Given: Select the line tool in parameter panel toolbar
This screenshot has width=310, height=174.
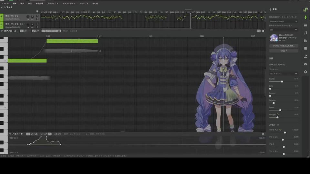Looking at the screenshot, I should tap(36, 134).
